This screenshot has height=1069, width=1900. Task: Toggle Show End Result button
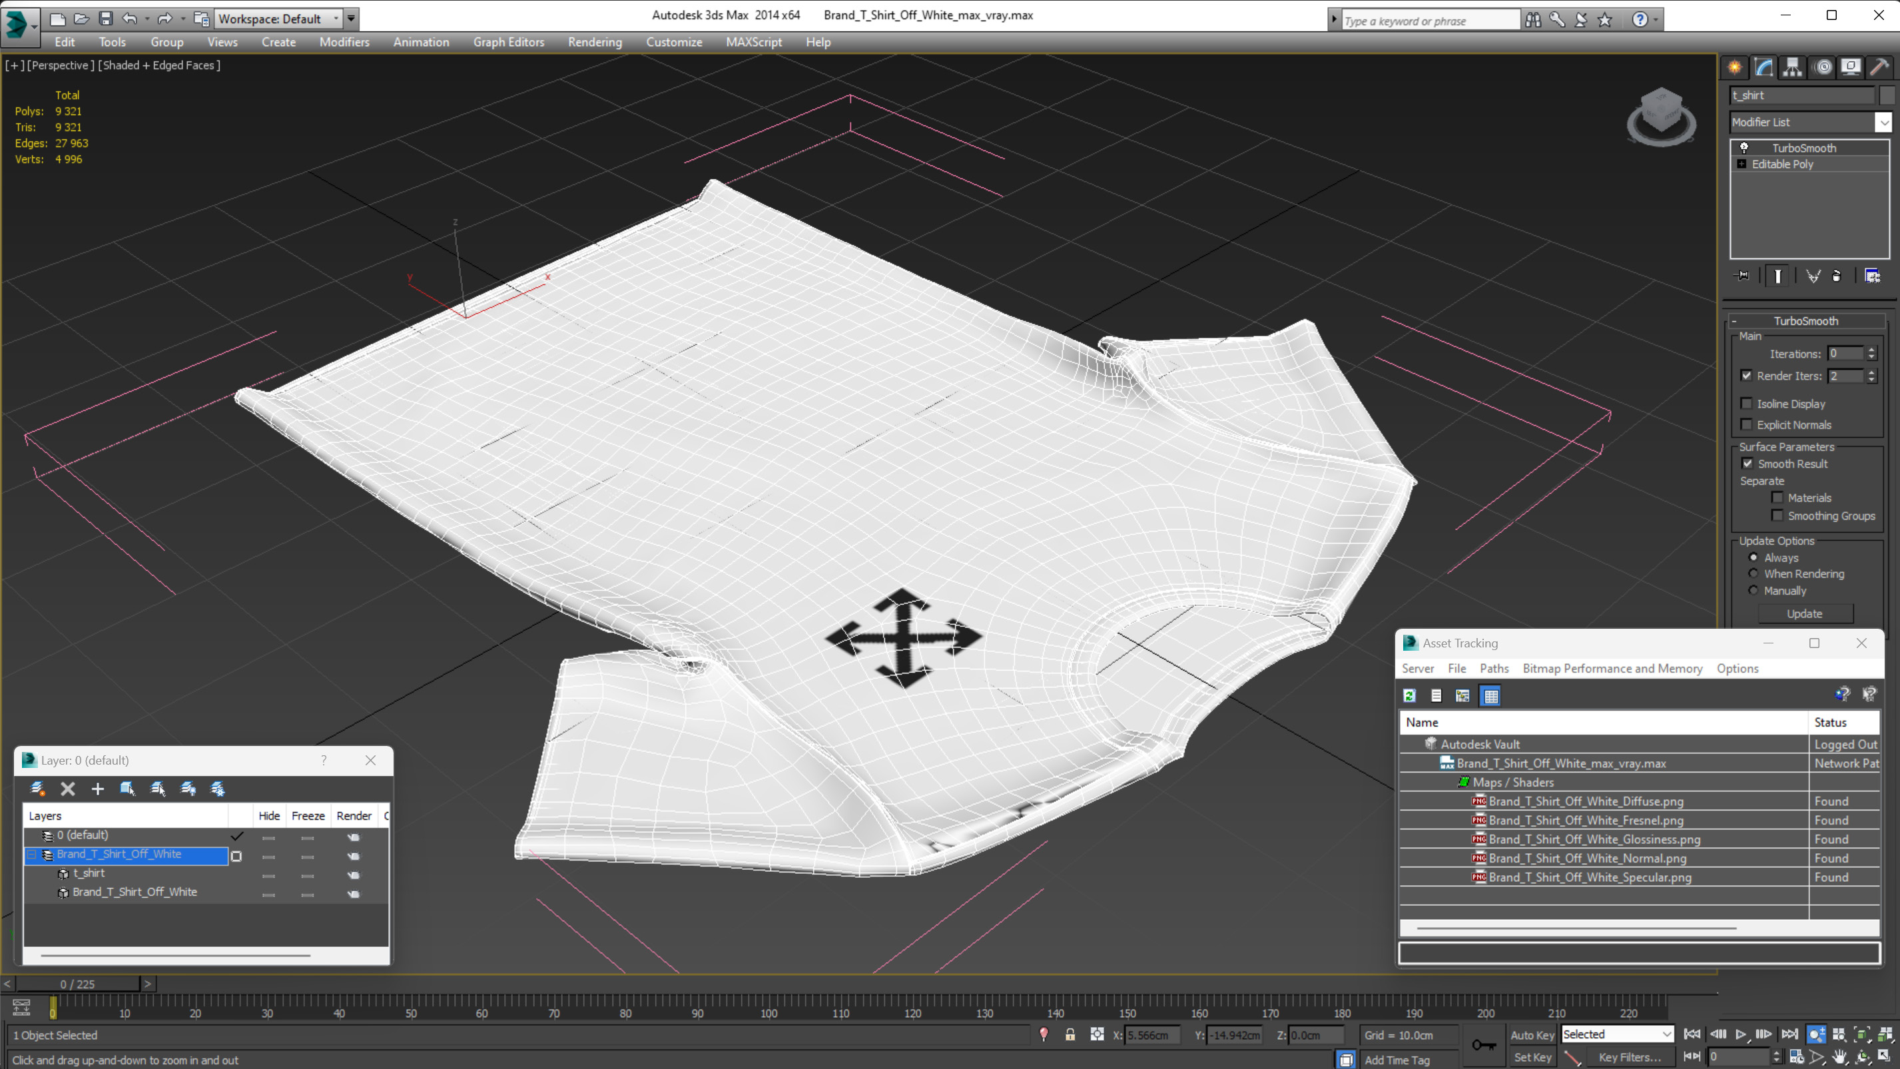1777,276
